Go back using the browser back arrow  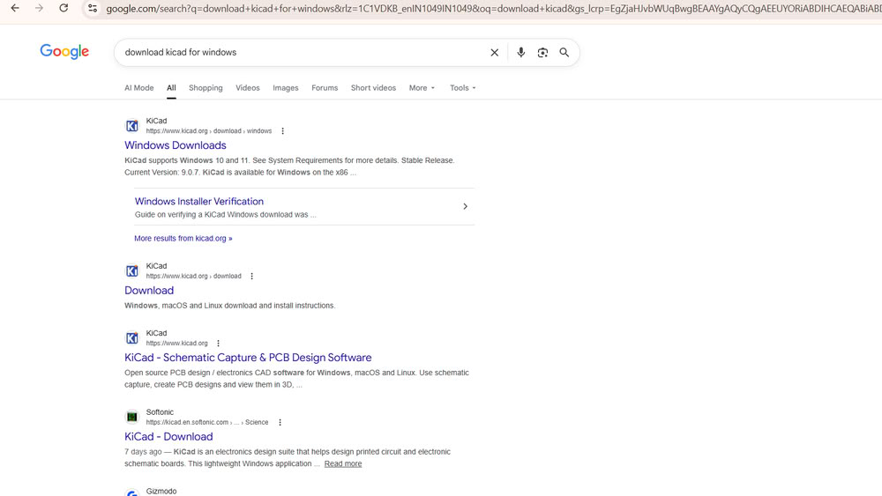[x=15, y=9]
